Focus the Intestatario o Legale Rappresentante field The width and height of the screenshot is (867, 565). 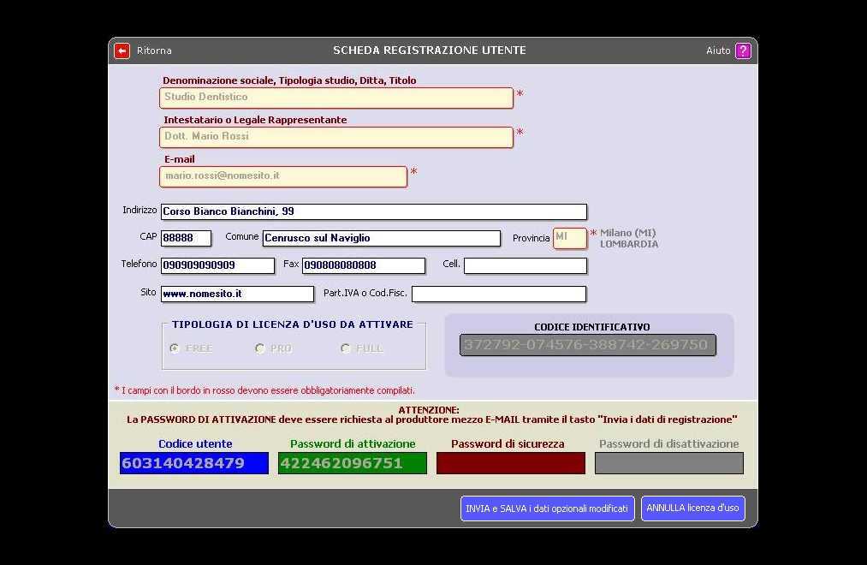(x=336, y=137)
